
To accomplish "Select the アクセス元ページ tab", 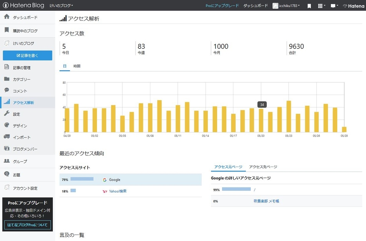I will tap(228, 167).
